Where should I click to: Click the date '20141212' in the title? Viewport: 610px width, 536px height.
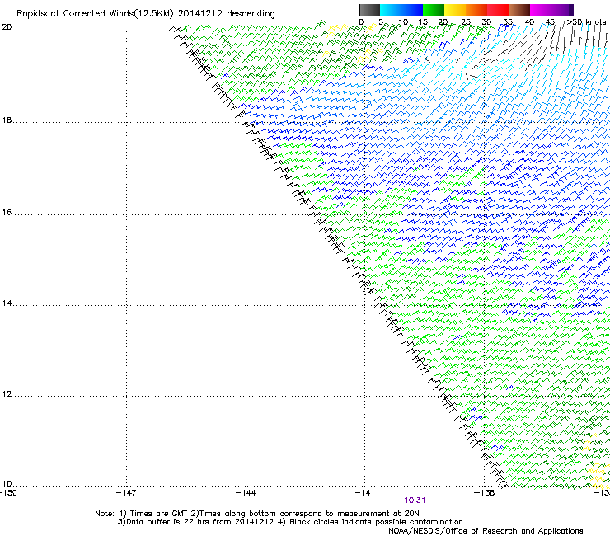point(200,14)
